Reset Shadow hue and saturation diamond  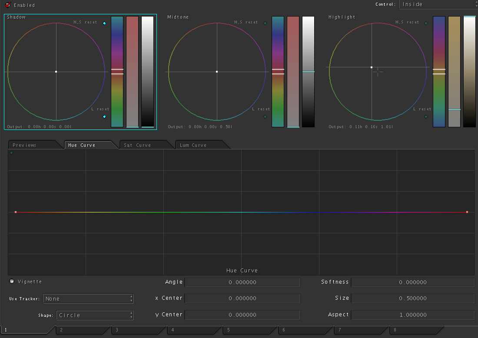[104, 23]
